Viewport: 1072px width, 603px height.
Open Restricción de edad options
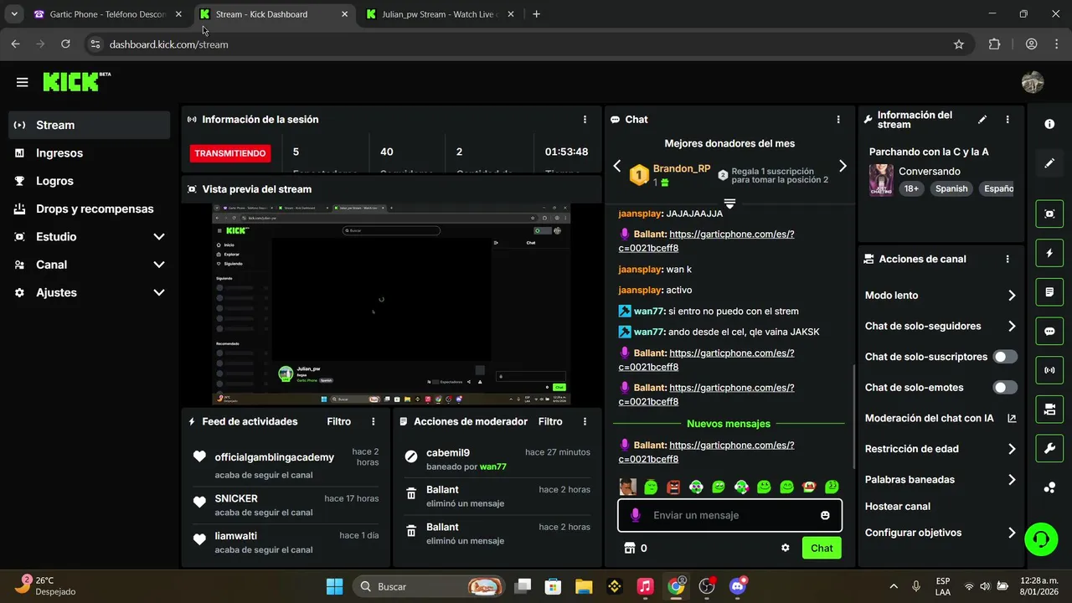[x=941, y=449]
